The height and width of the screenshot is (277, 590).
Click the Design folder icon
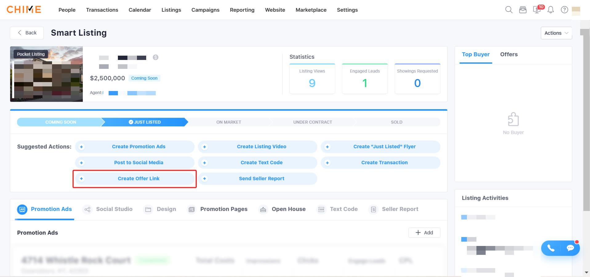pos(148,209)
